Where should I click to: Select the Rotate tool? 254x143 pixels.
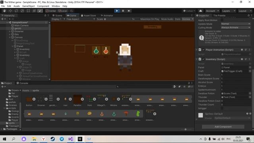coord(16,11)
